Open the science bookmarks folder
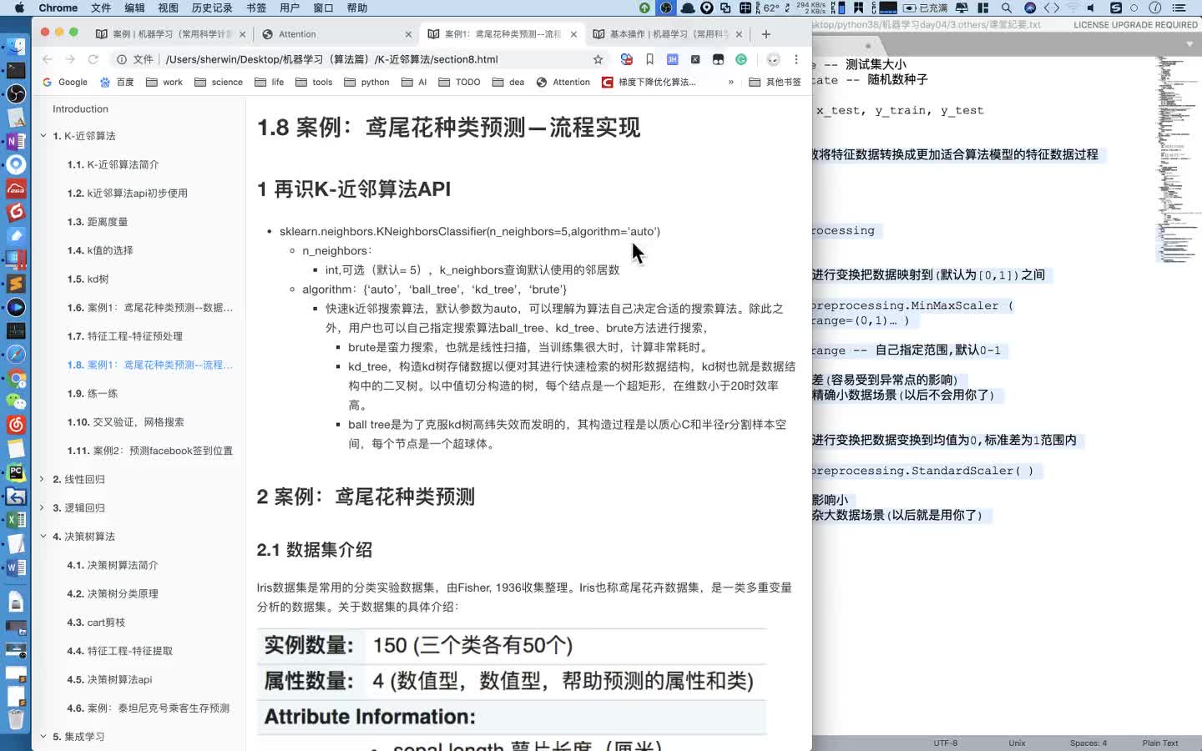 click(219, 82)
